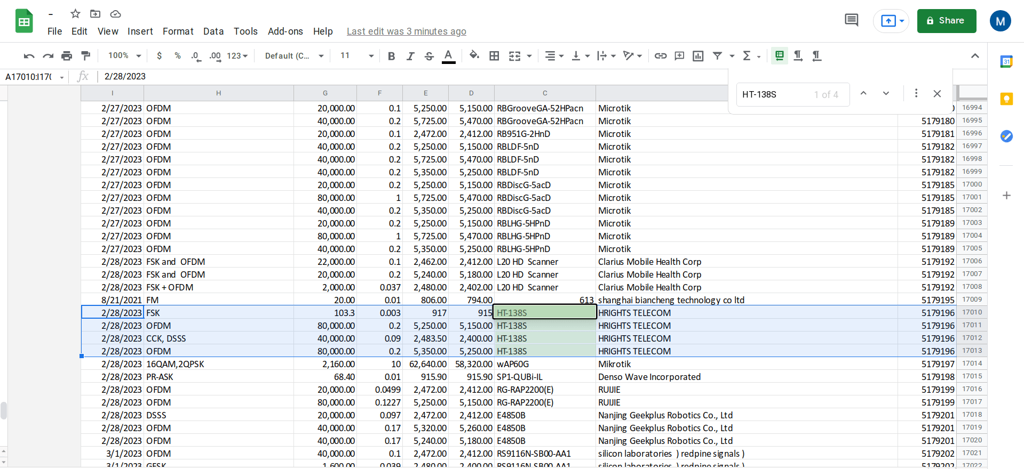Insert a link

pyautogui.click(x=661, y=56)
